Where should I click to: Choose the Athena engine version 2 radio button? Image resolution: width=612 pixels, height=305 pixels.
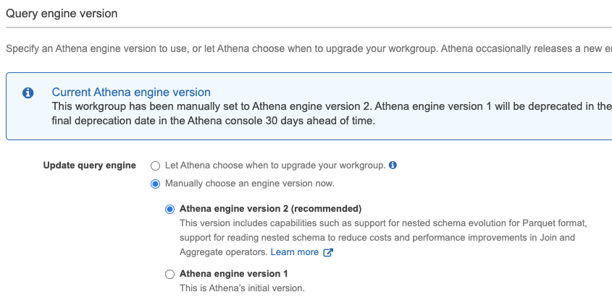click(x=170, y=209)
